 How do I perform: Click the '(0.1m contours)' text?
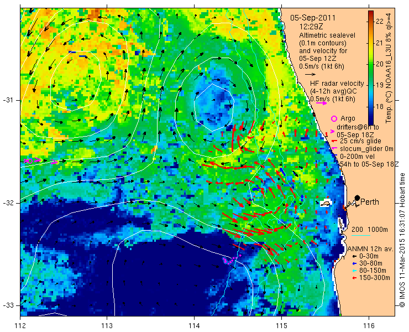tap(323, 43)
